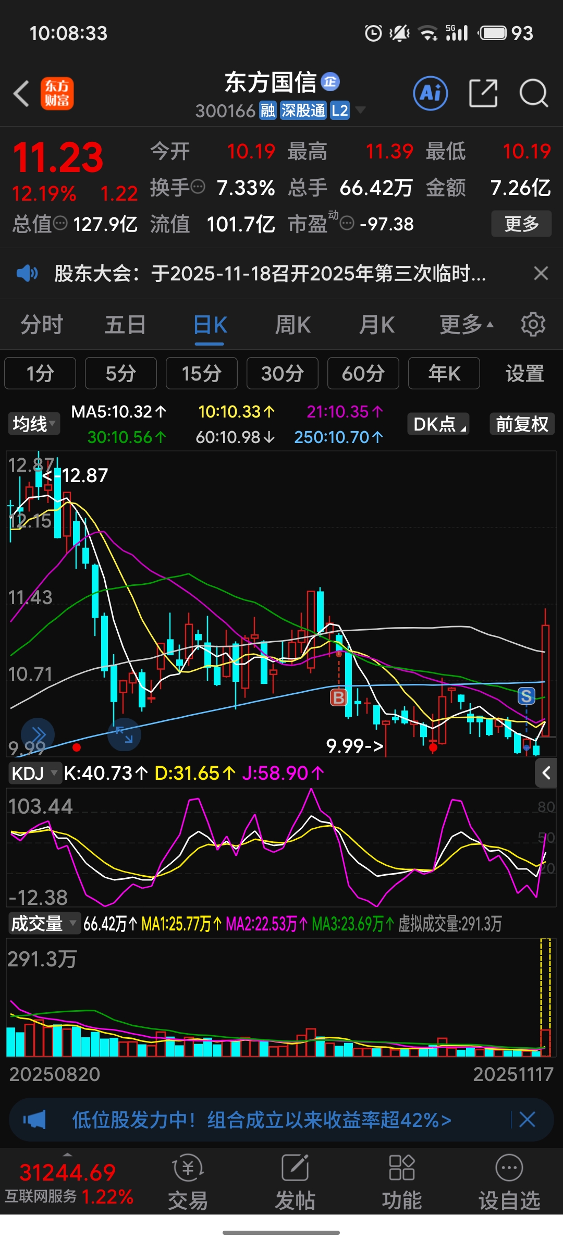Expand stock title dropdown arrow
Screen dimensions: 563x1251
pos(360,110)
